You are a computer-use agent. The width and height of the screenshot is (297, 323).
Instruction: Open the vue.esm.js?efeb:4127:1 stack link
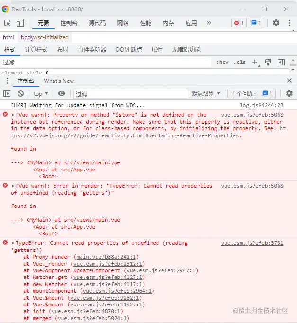click(108, 277)
